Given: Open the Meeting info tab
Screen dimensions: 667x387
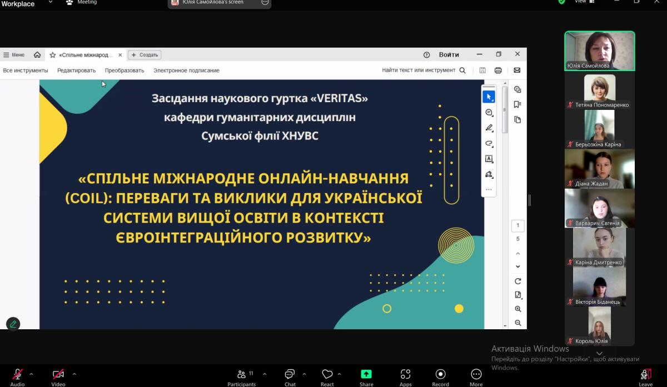Looking at the screenshot, I should [x=81, y=2].
